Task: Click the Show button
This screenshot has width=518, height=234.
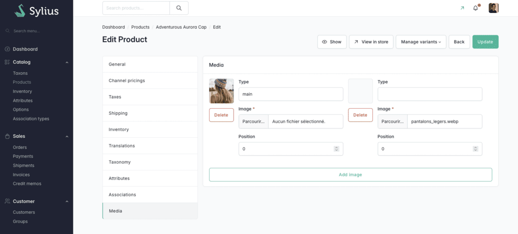Action: click(x=332, y=42)
